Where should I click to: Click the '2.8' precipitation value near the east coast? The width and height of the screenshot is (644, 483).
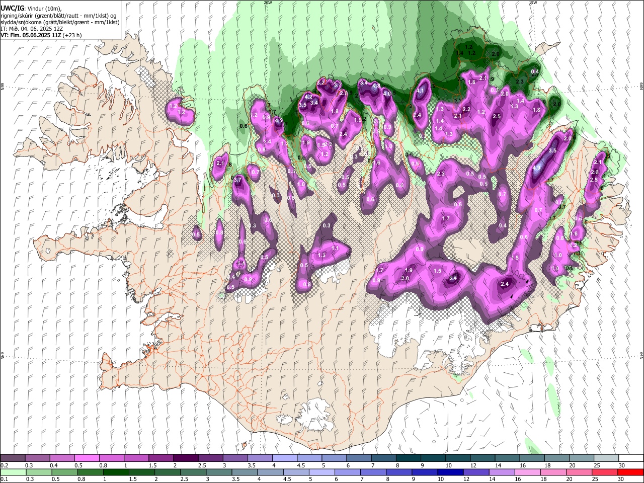click(594, 172)
